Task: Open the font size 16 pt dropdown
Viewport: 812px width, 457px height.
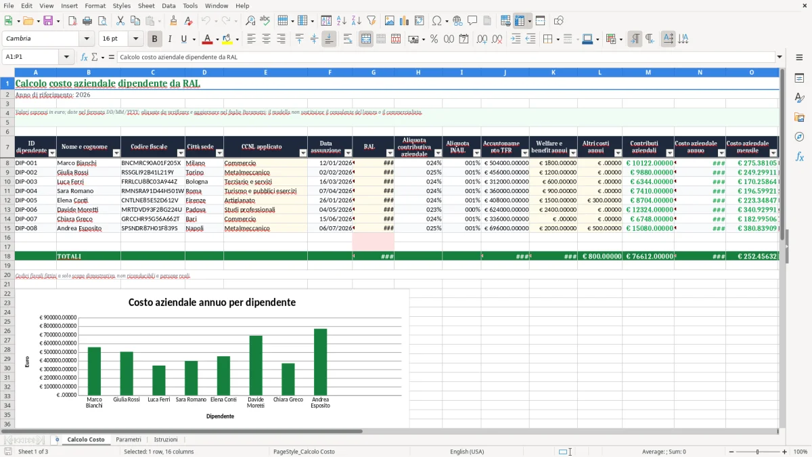Action: tap(136, 39)
